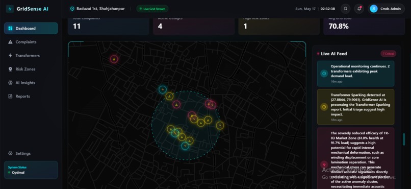Viewport: 411px width, 189px height.
Task: Click the complaints count '11'
Action: pos(76,26)
